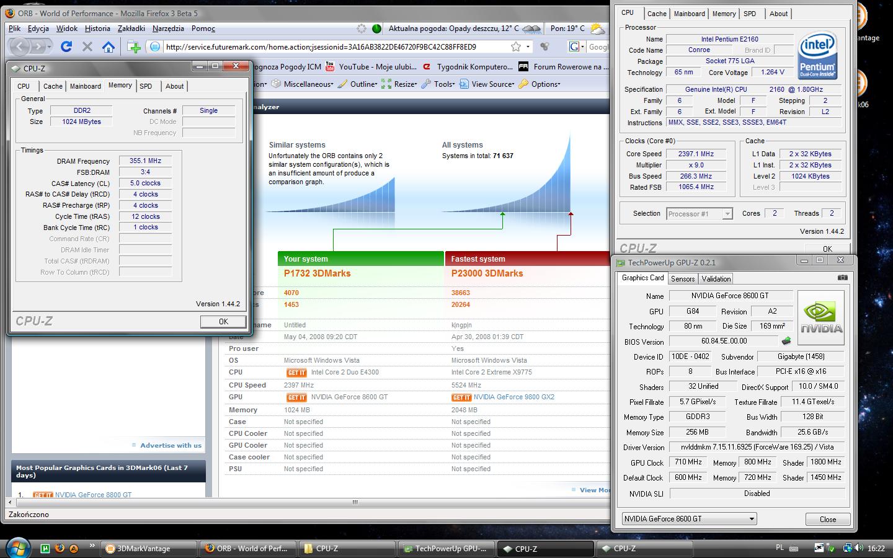Click GET IT badge beside GeForce 8800 GT
The image size is (893, 558).
(x=42, y=495)
